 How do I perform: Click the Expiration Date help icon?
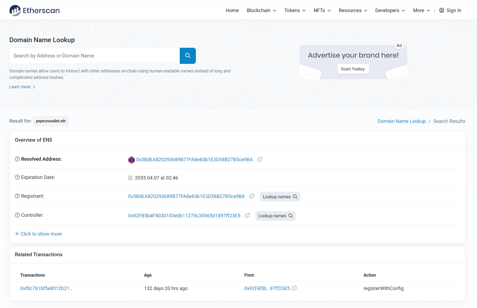click(x=17, y=177)
